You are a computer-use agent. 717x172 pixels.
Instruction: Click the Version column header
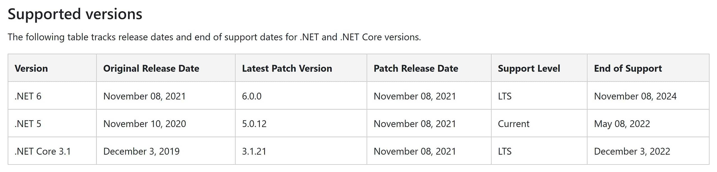(x=31, y=68)
